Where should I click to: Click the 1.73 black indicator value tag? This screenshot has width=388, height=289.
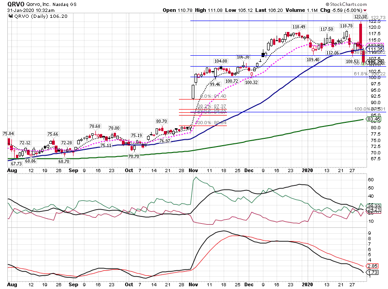[x=372, y=273]
